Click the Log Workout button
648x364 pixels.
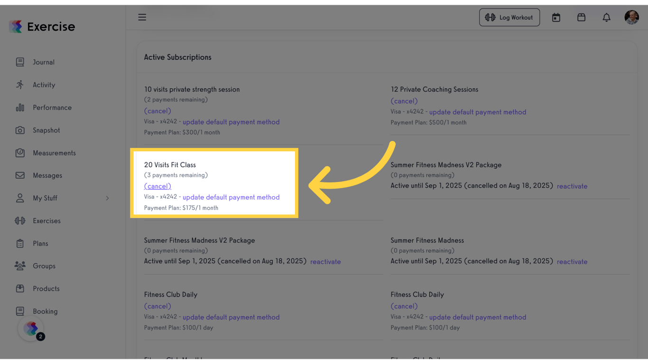pyautogui.click(x=509, y=17)
